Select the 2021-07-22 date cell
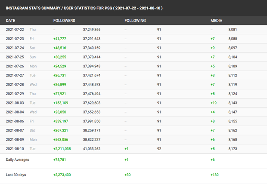This screenshot has height=184, width=267. tap(16, 30)
